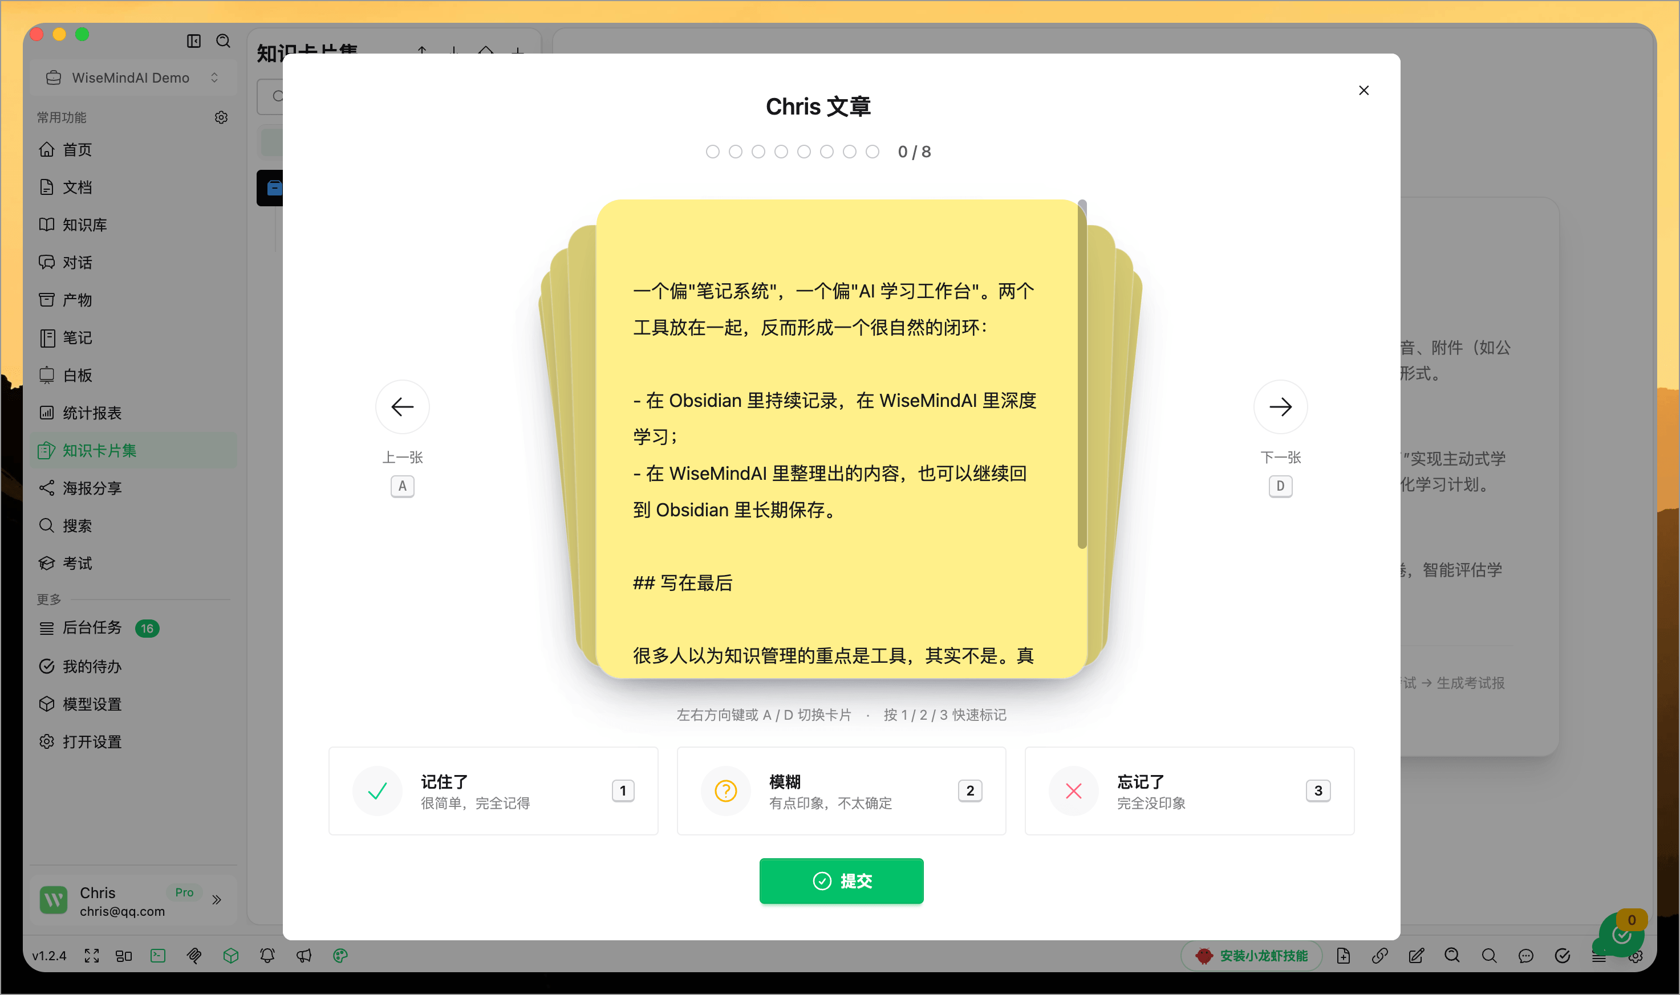The image size is (1680, 995).
Task: Click the megaphone announcements icon
Action: pos(304,956)
